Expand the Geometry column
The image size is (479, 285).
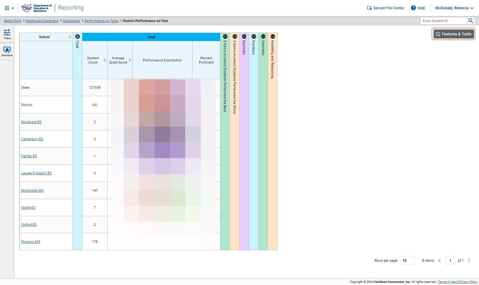[263, 37]
